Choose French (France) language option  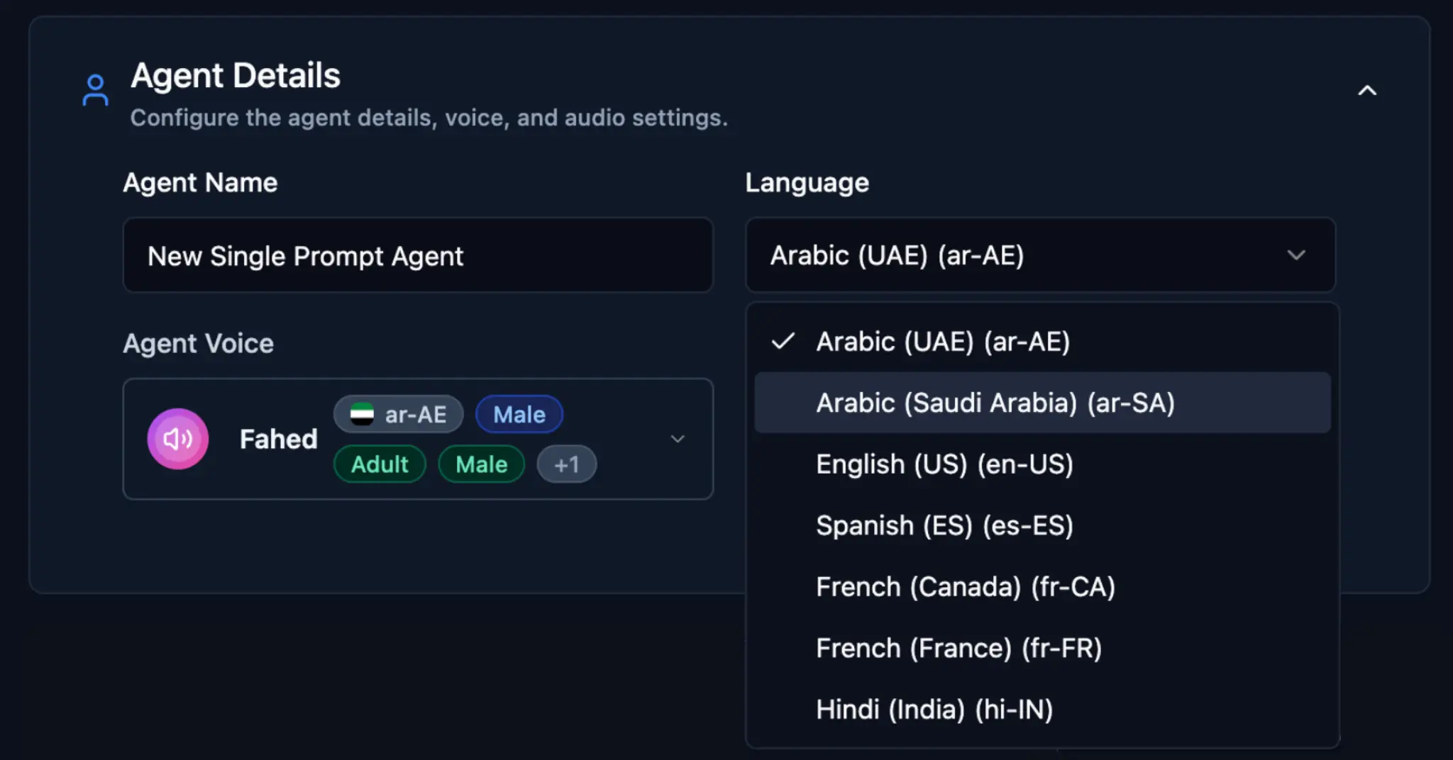pyautogui.click(x=958, y=648)
